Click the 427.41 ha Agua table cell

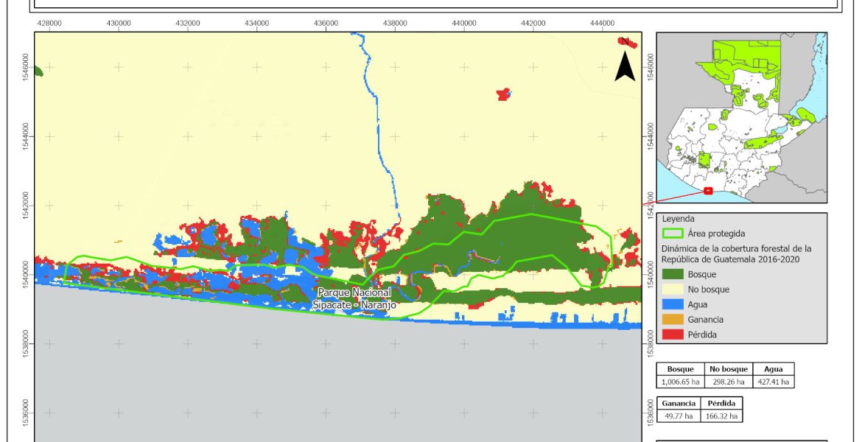[774, 382]
